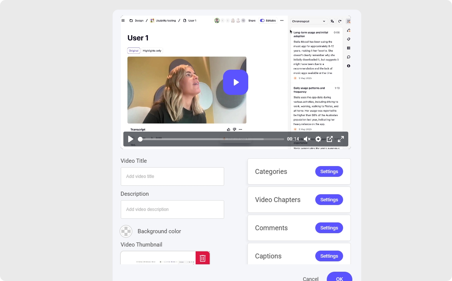
Task: Delete the video thumbnail with trash icon
Action: 203,258
